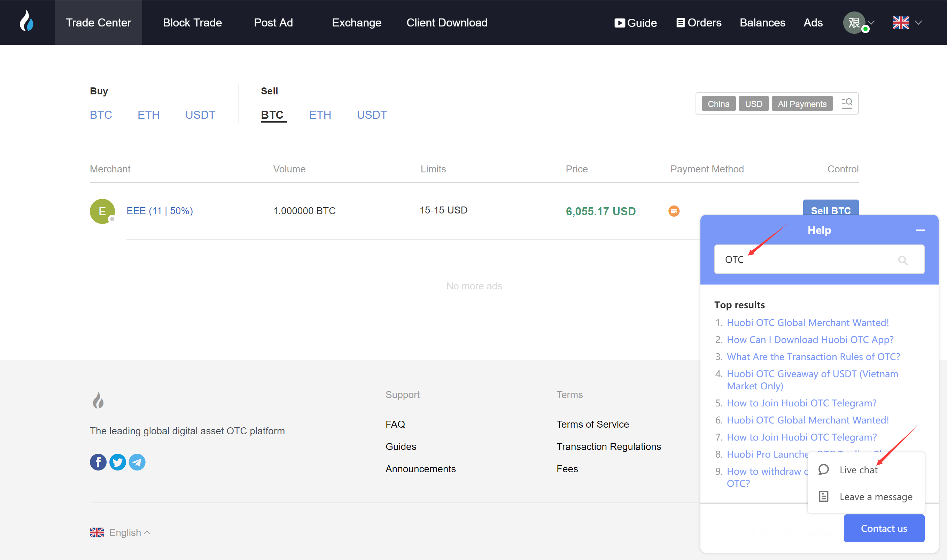
Task: Click the grey footer flame logo
Action: (98, 400)
